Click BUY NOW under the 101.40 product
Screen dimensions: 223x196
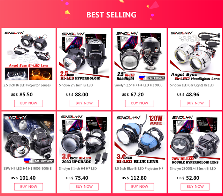[29, 187]
